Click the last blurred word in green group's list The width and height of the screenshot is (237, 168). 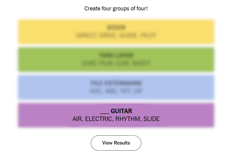[x=142, y=63]
